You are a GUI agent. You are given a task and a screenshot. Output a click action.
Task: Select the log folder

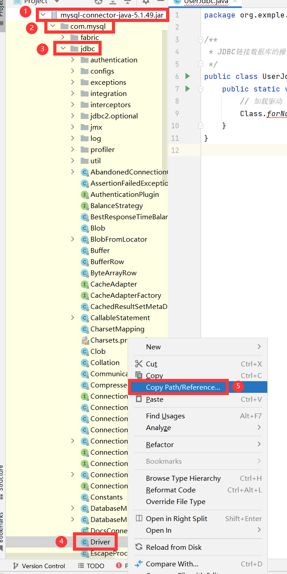pos(96,138)
